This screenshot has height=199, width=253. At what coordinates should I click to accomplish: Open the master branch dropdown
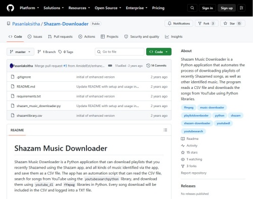(x=20, y=52)
